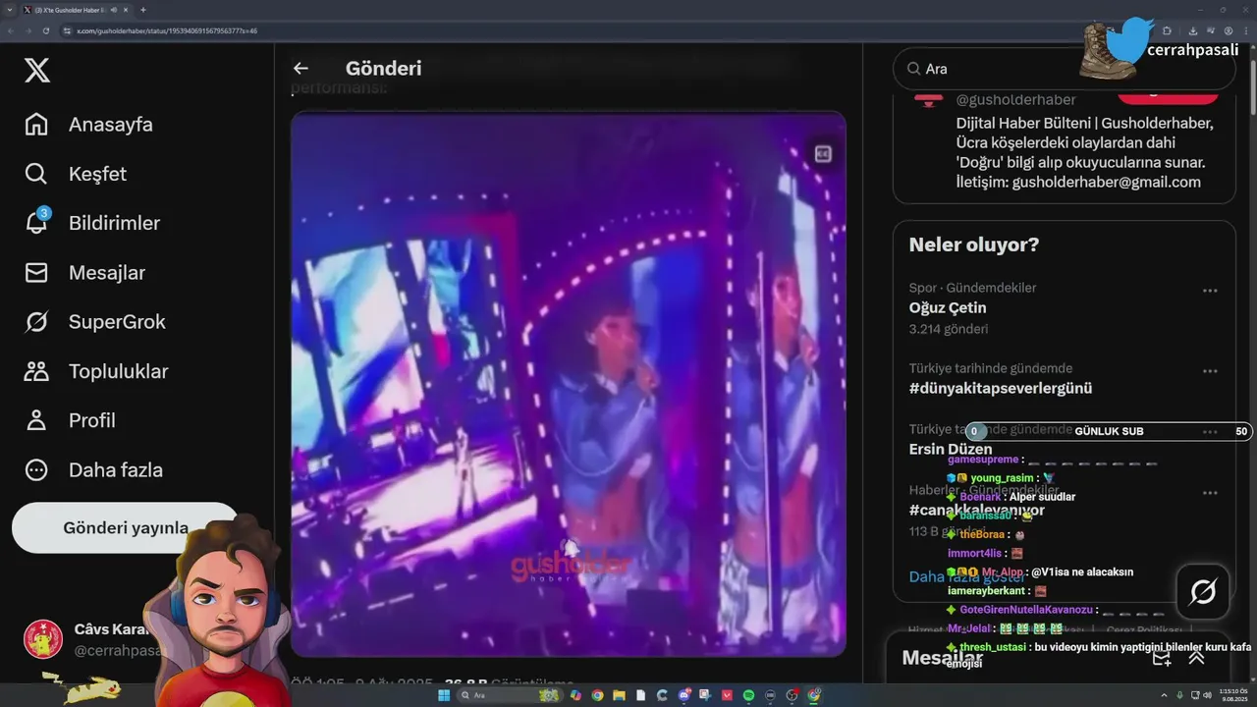1257x707 pixels.
Task: Click the X logo home icon
Action: pos(37,71)
